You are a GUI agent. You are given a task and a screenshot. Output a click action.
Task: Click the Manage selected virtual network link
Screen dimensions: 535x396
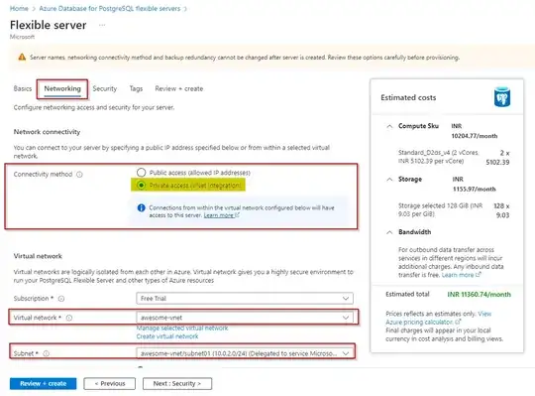[x=182, y=328]
